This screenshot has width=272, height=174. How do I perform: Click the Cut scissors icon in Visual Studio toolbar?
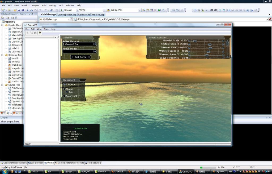(27, 10)
